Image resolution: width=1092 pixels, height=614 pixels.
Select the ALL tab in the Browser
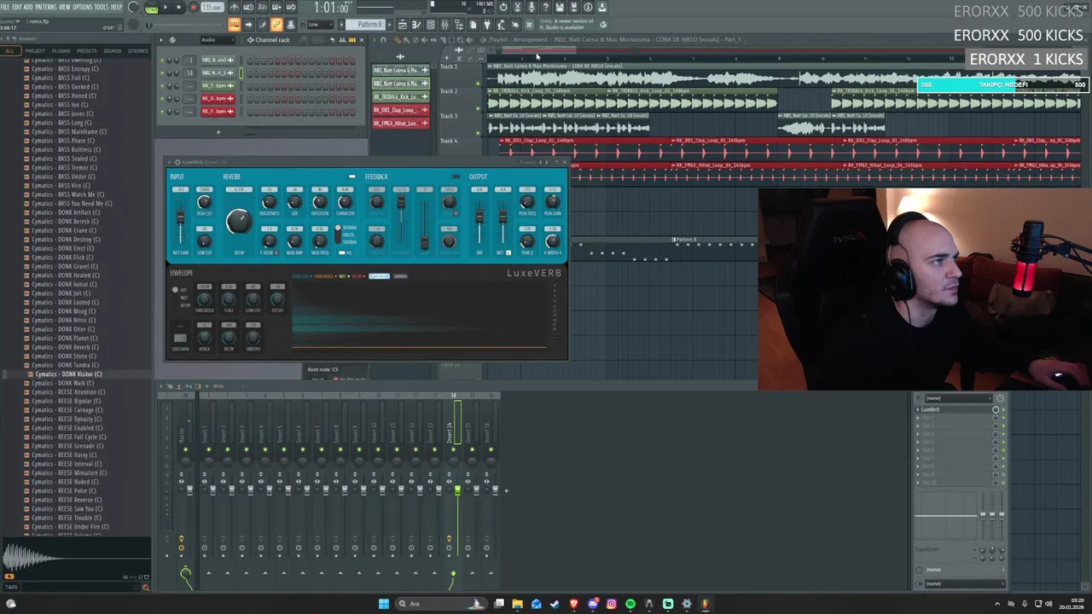click(x=9, y=50)
